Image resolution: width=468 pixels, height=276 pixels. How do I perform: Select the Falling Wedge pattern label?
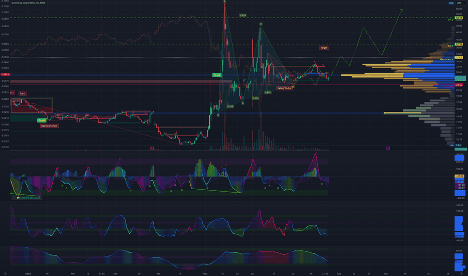coord(284,88)
